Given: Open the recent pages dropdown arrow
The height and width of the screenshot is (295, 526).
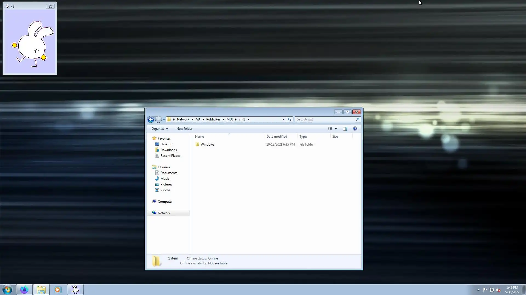Looking at the screenshot, I should click(x=164, y=119).
